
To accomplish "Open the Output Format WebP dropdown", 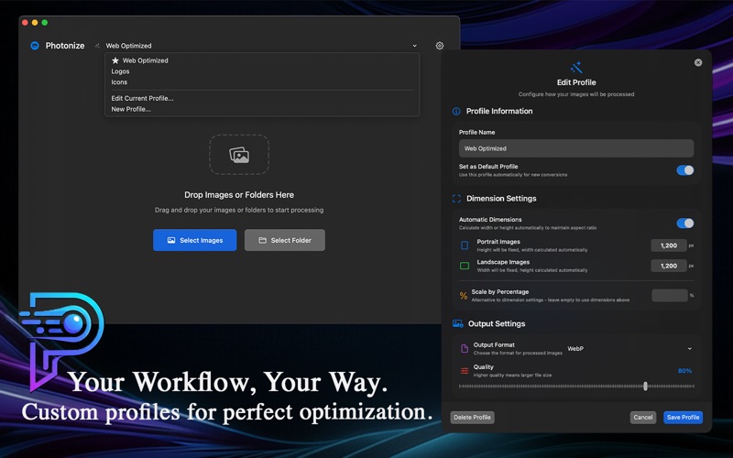I will click(x=629, y=349).
